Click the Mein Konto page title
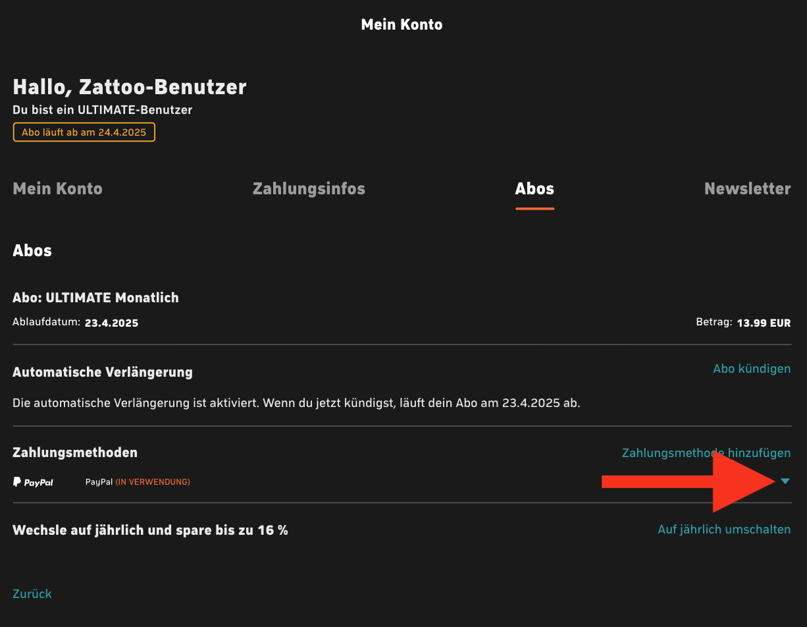 pyautogui.click(x=402, y=25)
